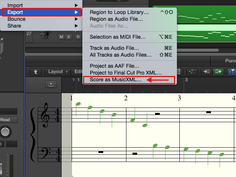Click the score inspector disclosure button
The height and width of the screenshot is (177, 236).
pyautogui.click(x=51, y=84)
